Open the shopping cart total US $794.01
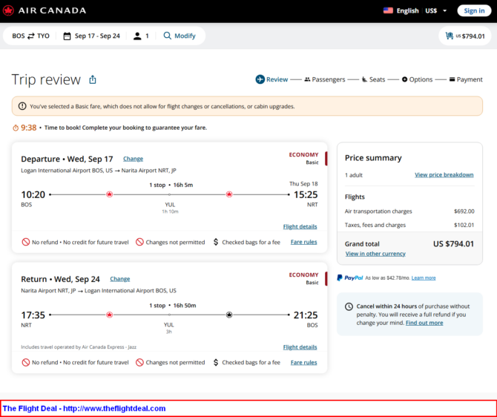 465,36
